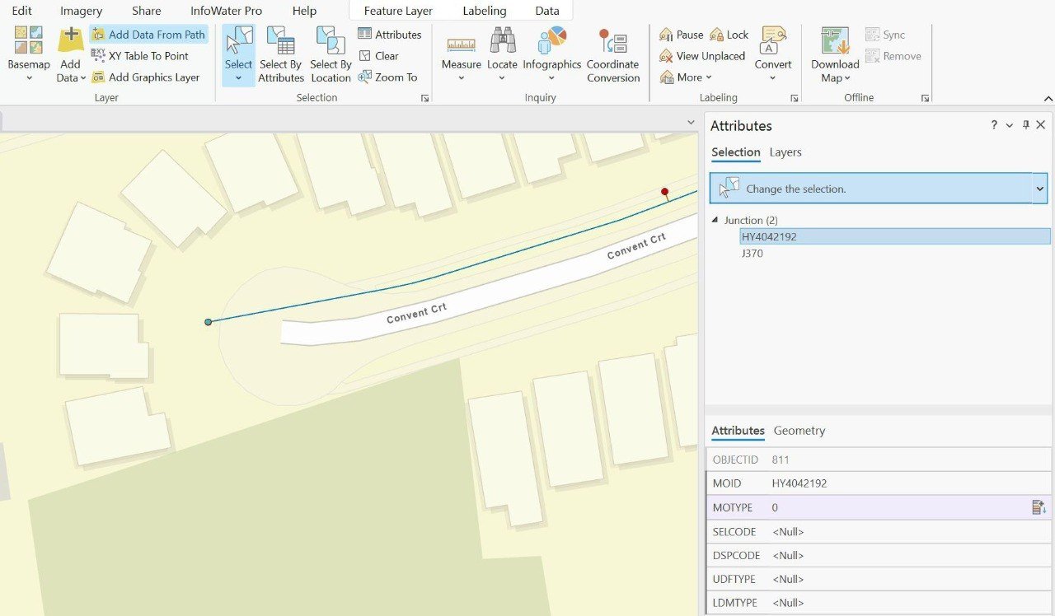Viewport: 1055px width, 616px height.
Task: Click the SELCODE Null value
Action: [788, 532]
